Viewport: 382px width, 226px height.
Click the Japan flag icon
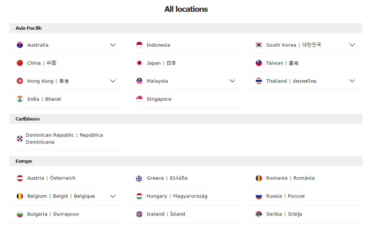(139, 63)
